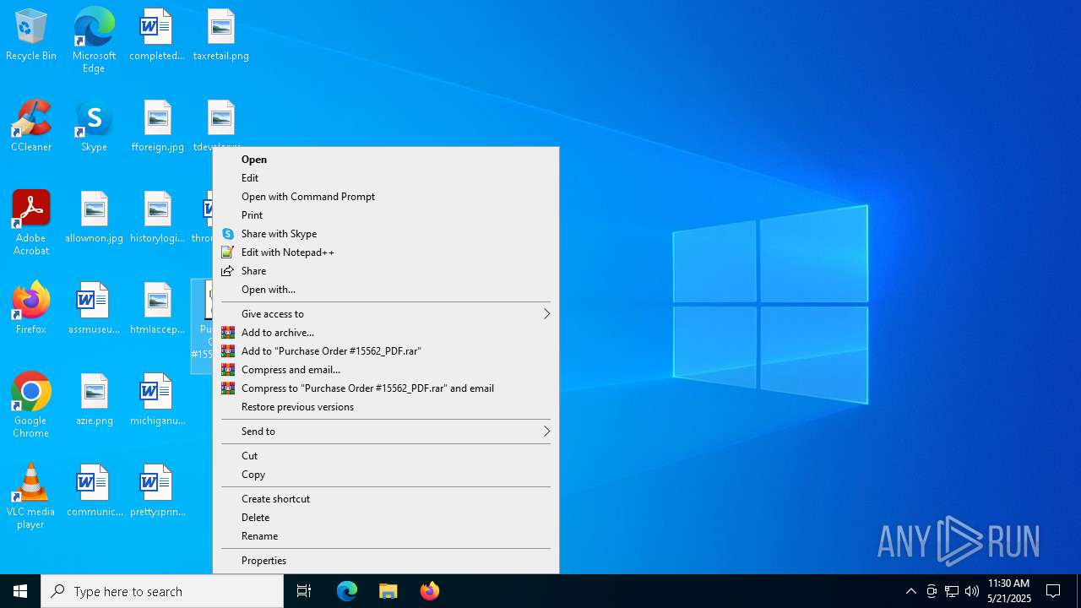The width and height of the screenshot is (1081, 608).
Task: Open File Explorer from the taskbar
Action: [x=388, y=591]
